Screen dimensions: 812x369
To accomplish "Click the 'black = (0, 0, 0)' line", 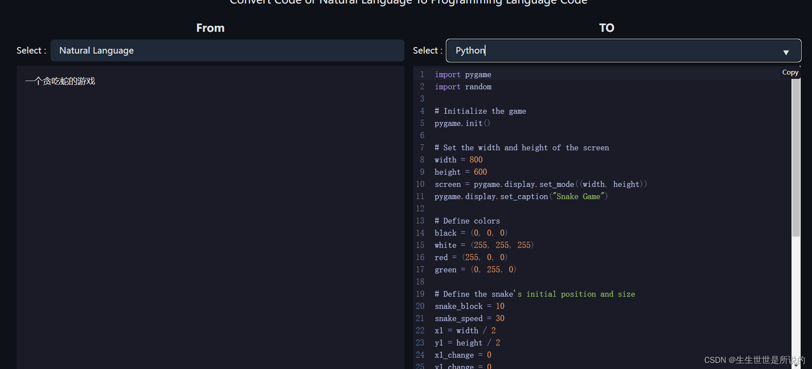I will tap(471, 233).
